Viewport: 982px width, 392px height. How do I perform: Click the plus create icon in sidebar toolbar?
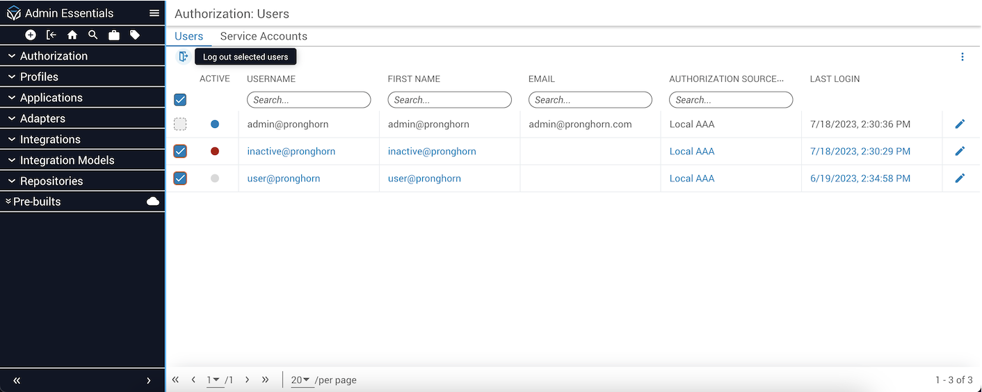coord(31,35)
